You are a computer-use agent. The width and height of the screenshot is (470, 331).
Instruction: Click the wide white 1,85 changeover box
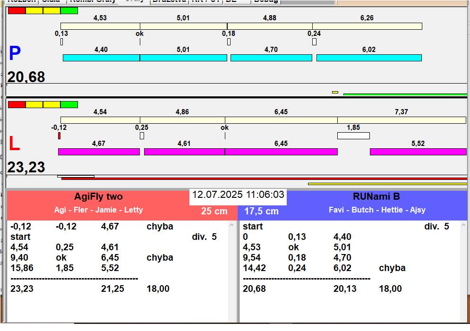tap(353, 136)
